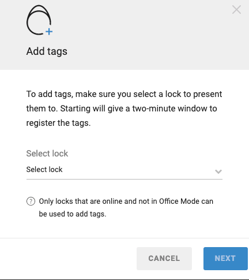This screenshot has height=280, width=249.
Task: Close the Add tags dialog with X
Action: coord(236,10)
